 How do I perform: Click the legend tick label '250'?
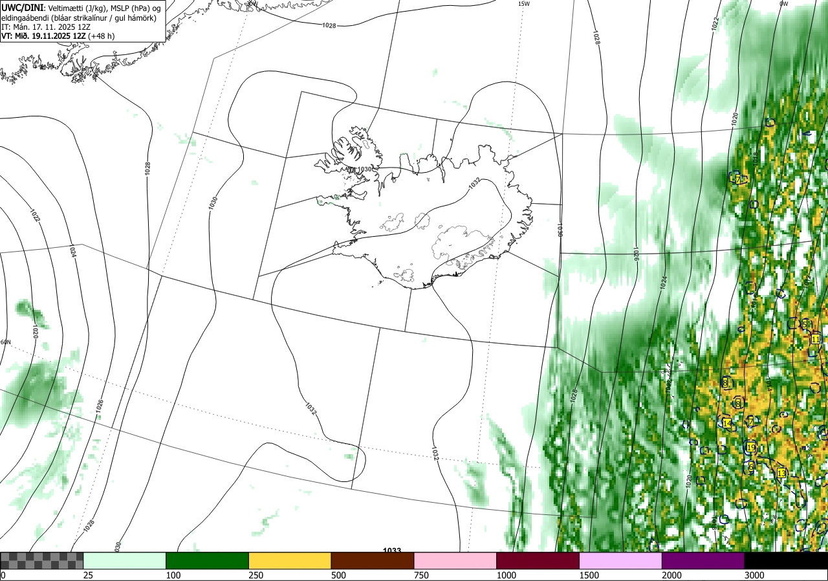[256, 575]
